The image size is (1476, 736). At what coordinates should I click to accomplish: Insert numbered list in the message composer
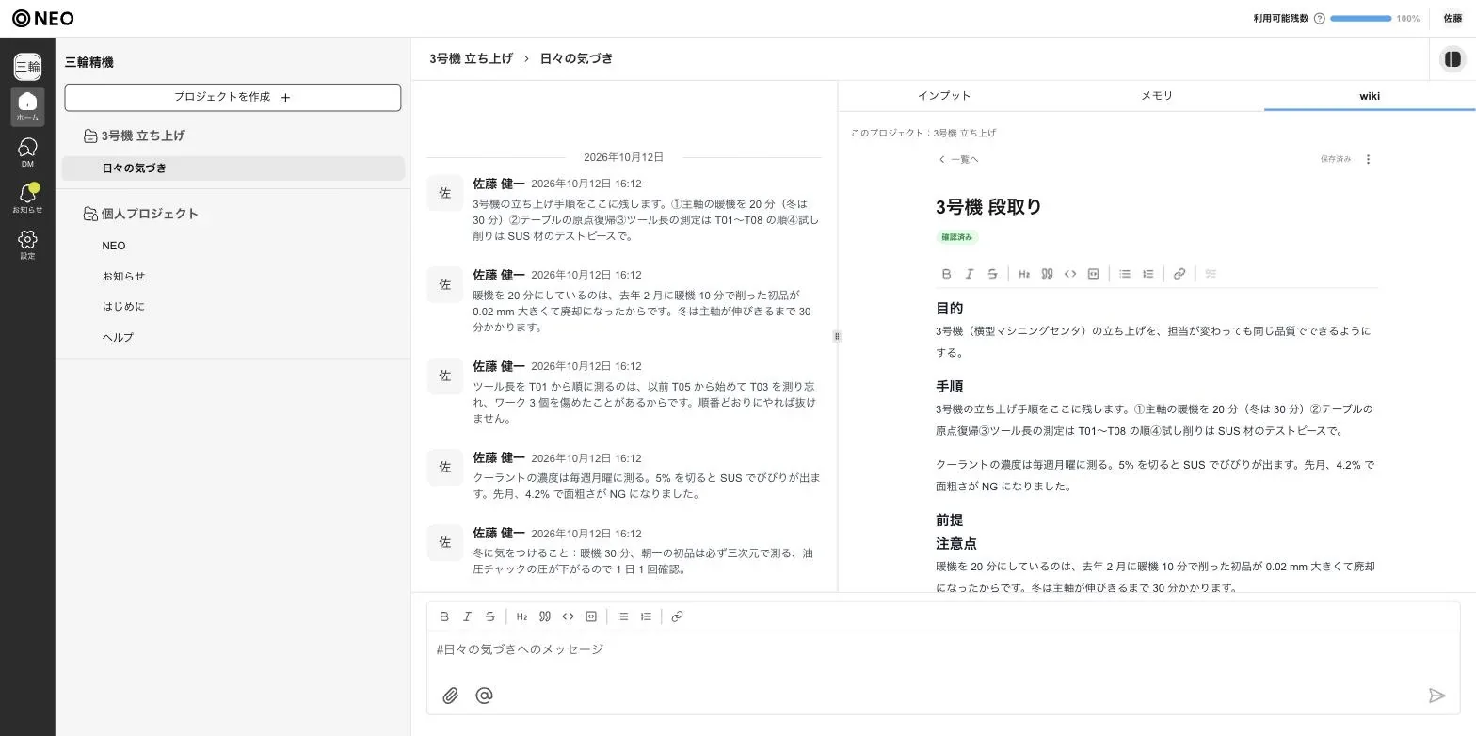[646, 616]
